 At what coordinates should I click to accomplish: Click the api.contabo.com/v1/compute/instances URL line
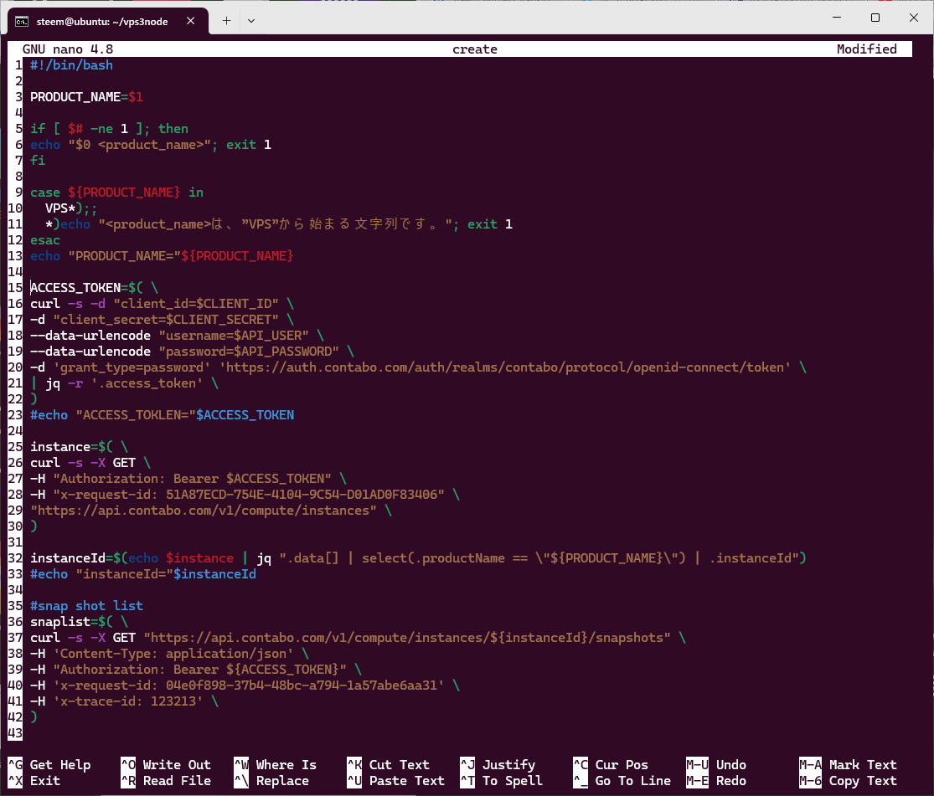click(211, 511)
